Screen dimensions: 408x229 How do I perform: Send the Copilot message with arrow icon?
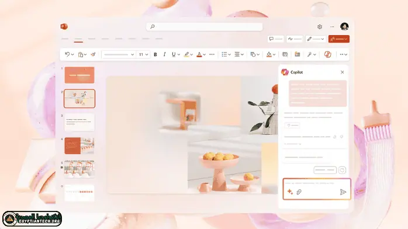tap(343, 192)
